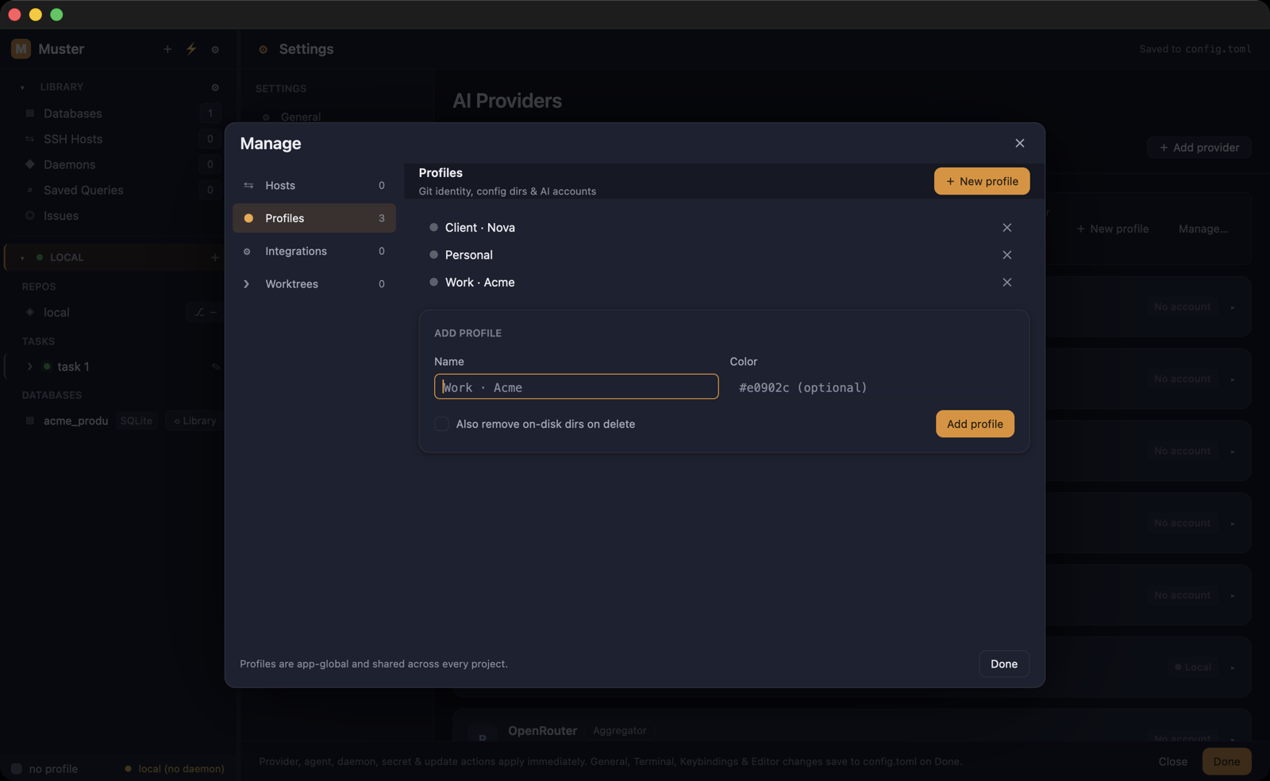Open Databases in the library

[119, 113]
